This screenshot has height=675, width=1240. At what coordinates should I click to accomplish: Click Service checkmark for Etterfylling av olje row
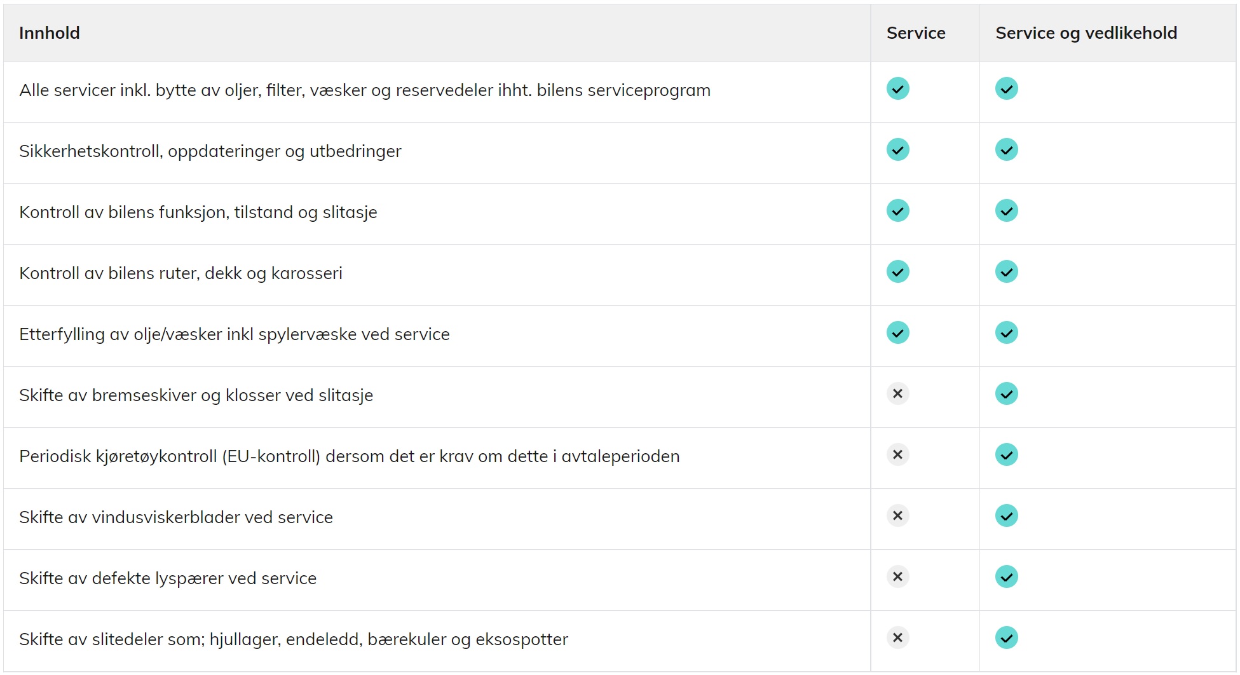coord(897,333)
